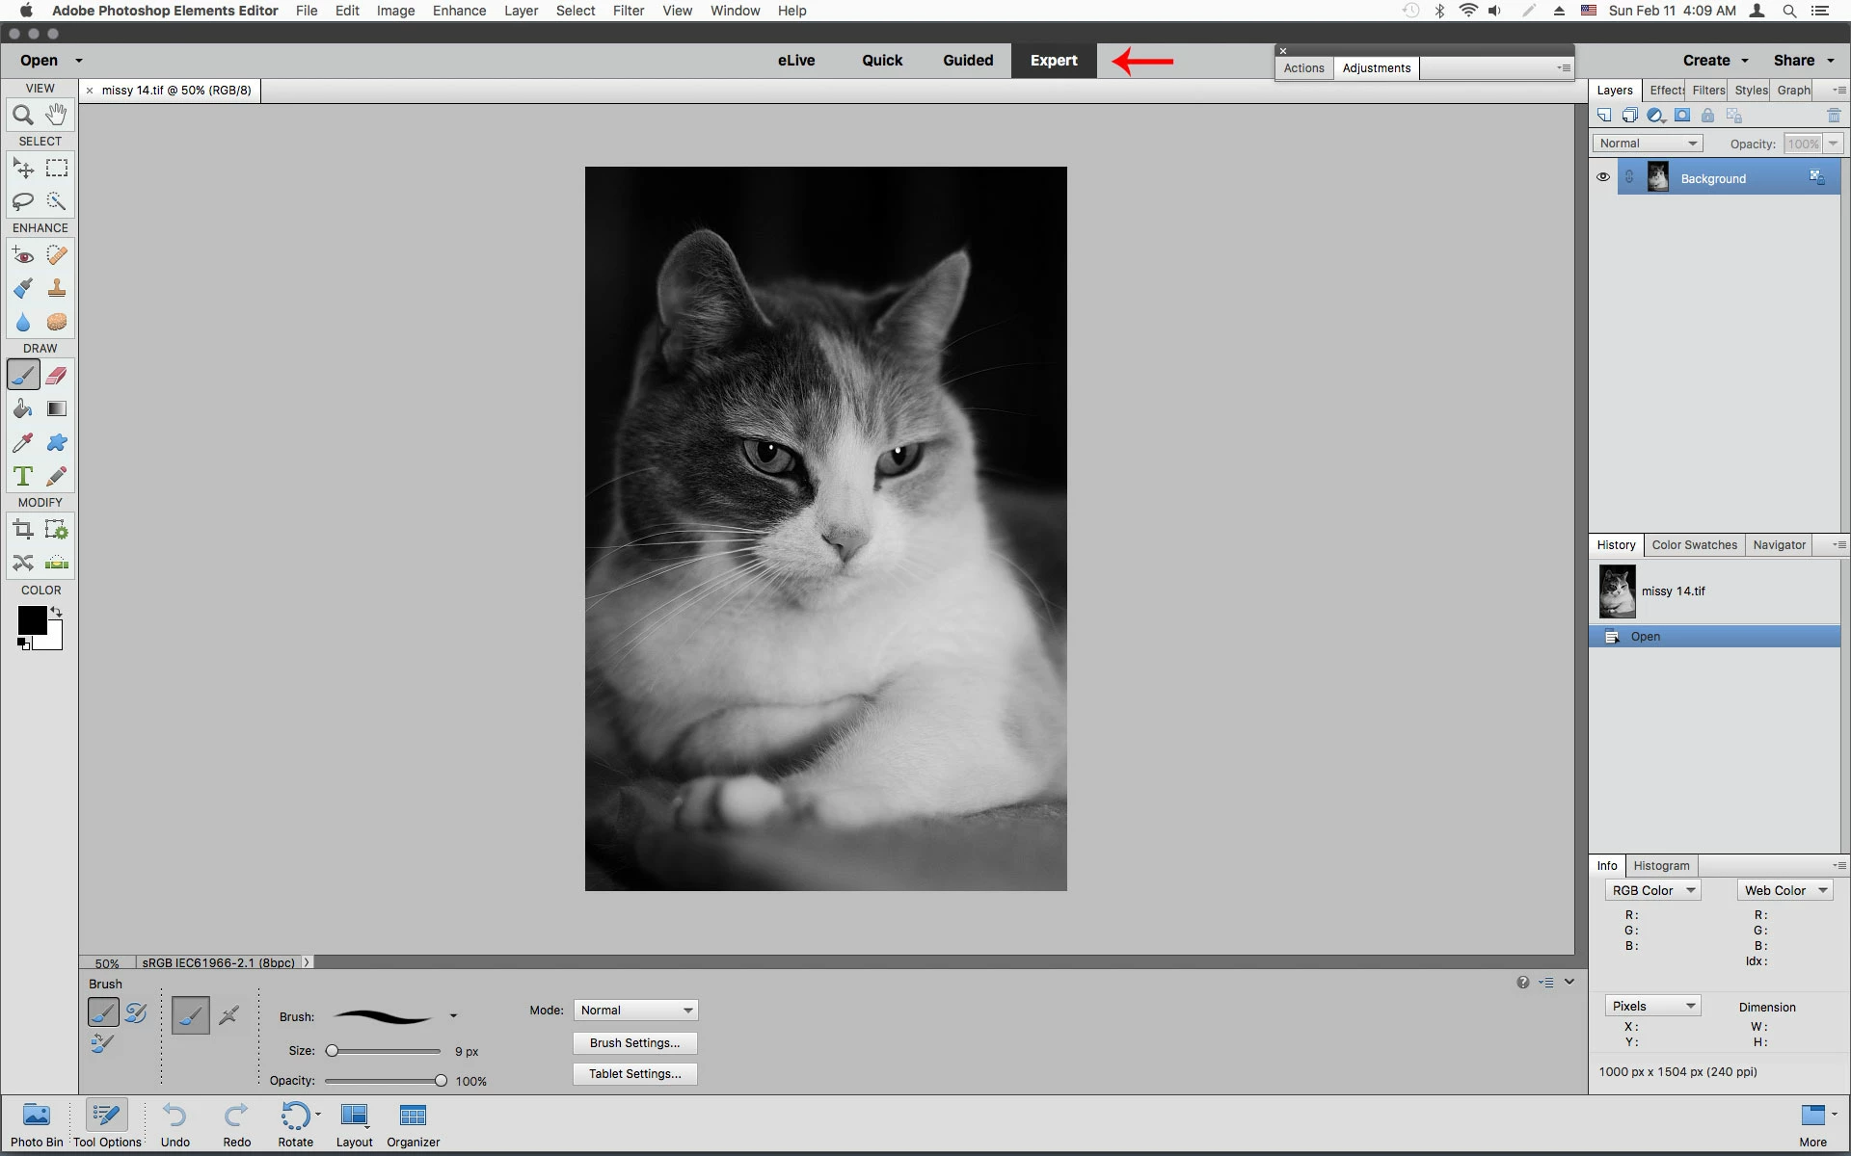The image size is (1851, 1156).
Task: Open the layer blend mode Normal dropdown
Action: pos(1648,144)
